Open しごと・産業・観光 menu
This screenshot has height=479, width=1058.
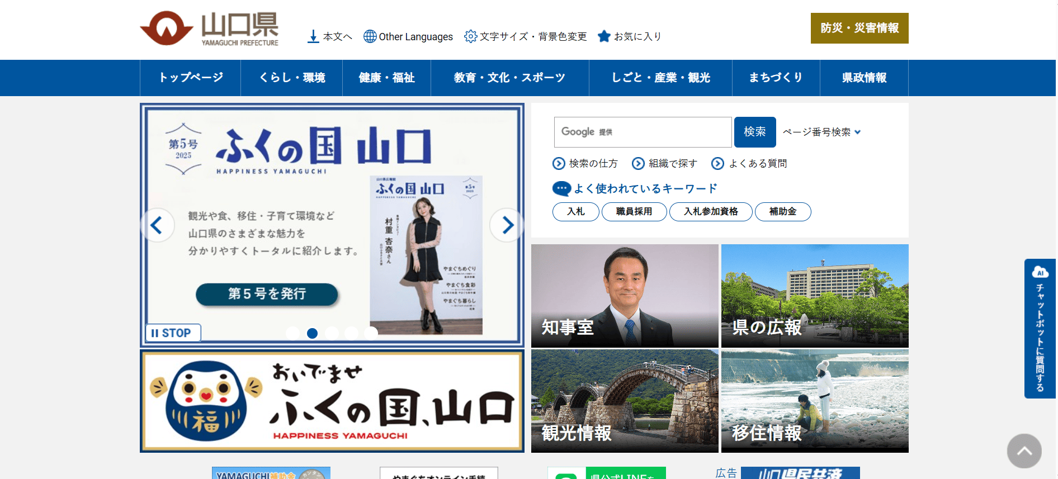661,78
